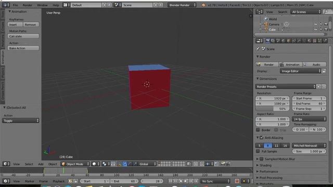
Task: Click the OpenGL render image icon
Action: tap(223, 164)
